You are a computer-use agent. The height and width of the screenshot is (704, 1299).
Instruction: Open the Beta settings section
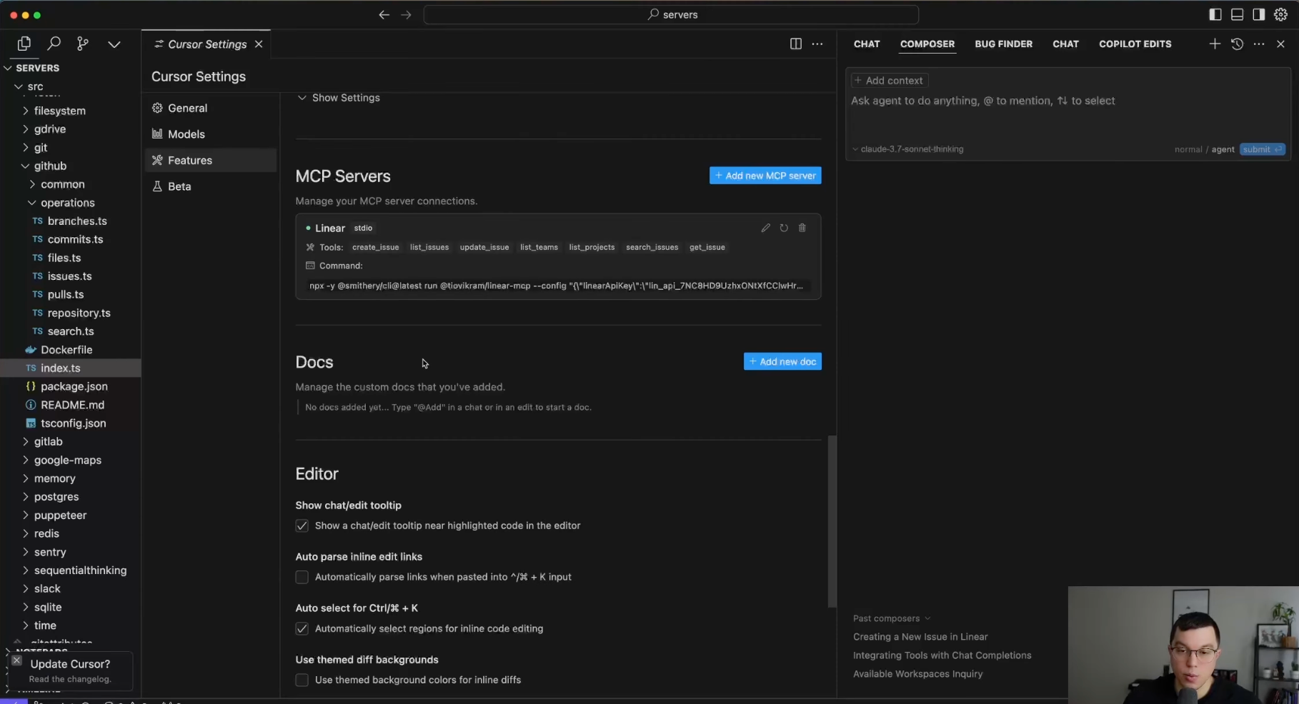coord(211,186)
